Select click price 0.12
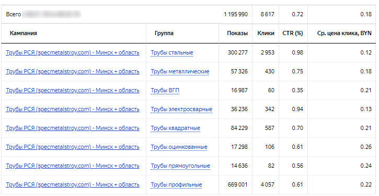The height and width of the screenshot is (196, 379). click(x=366, y=52)
